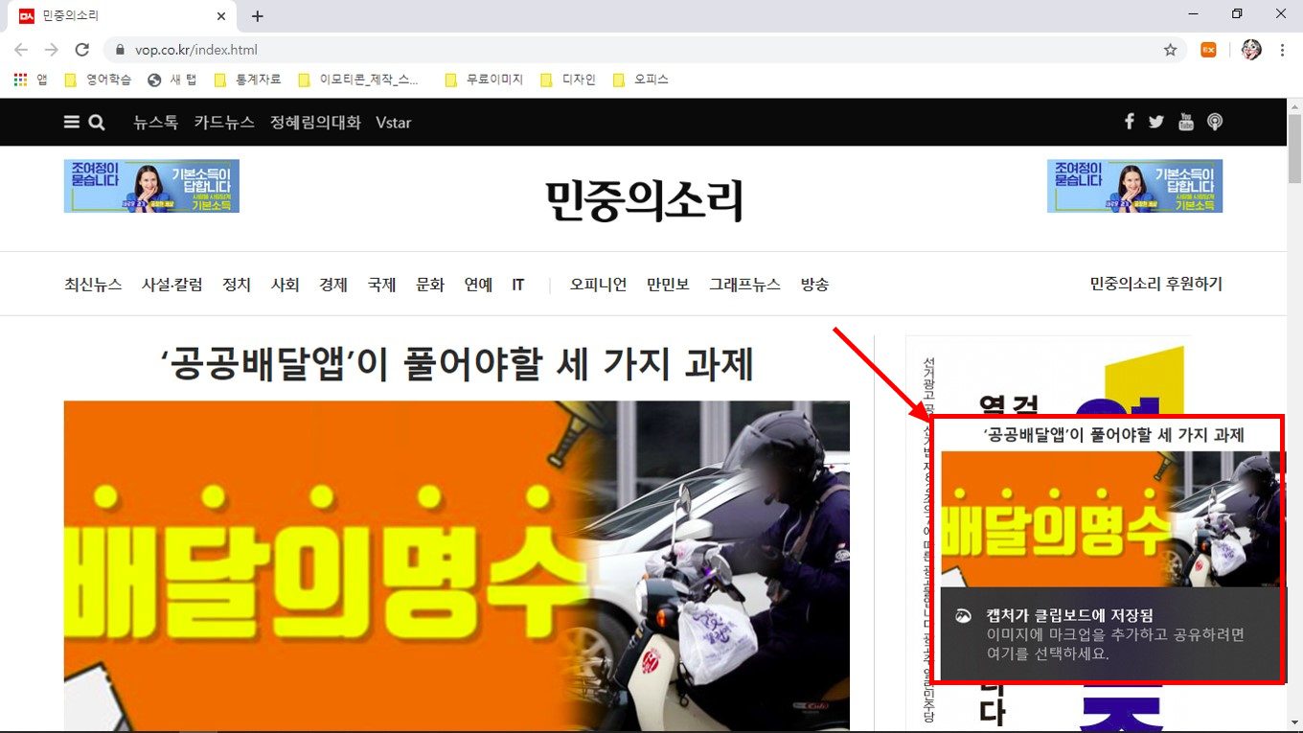Open the site's YouTube channel icon
1303x733 pixels.
click(1186, 122)
